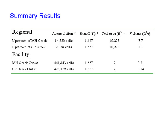Select the Upstream of MH Creek row label
This screenshot has width=164, height=123.
pyautogui.click(x=30, y=41)
